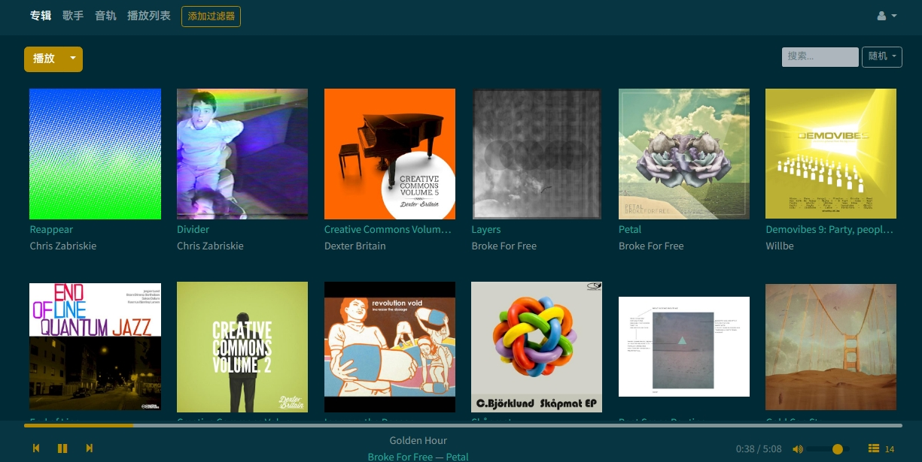
Task: Open the user account menu
Action: click(887, 16)
